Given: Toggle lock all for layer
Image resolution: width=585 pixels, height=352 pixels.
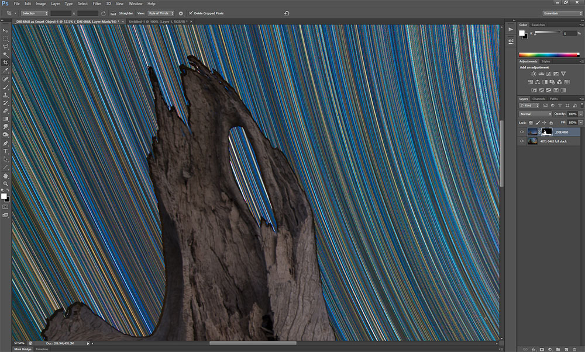Looking at the screenshot, I should (551, 123).
